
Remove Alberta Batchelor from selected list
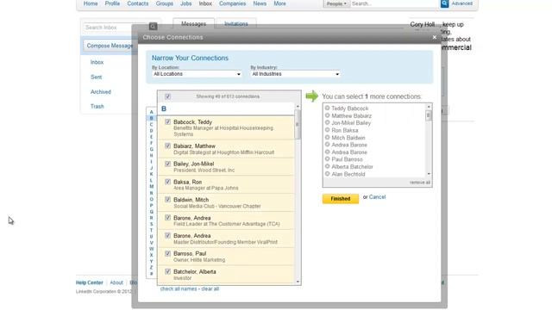point(328,166)
